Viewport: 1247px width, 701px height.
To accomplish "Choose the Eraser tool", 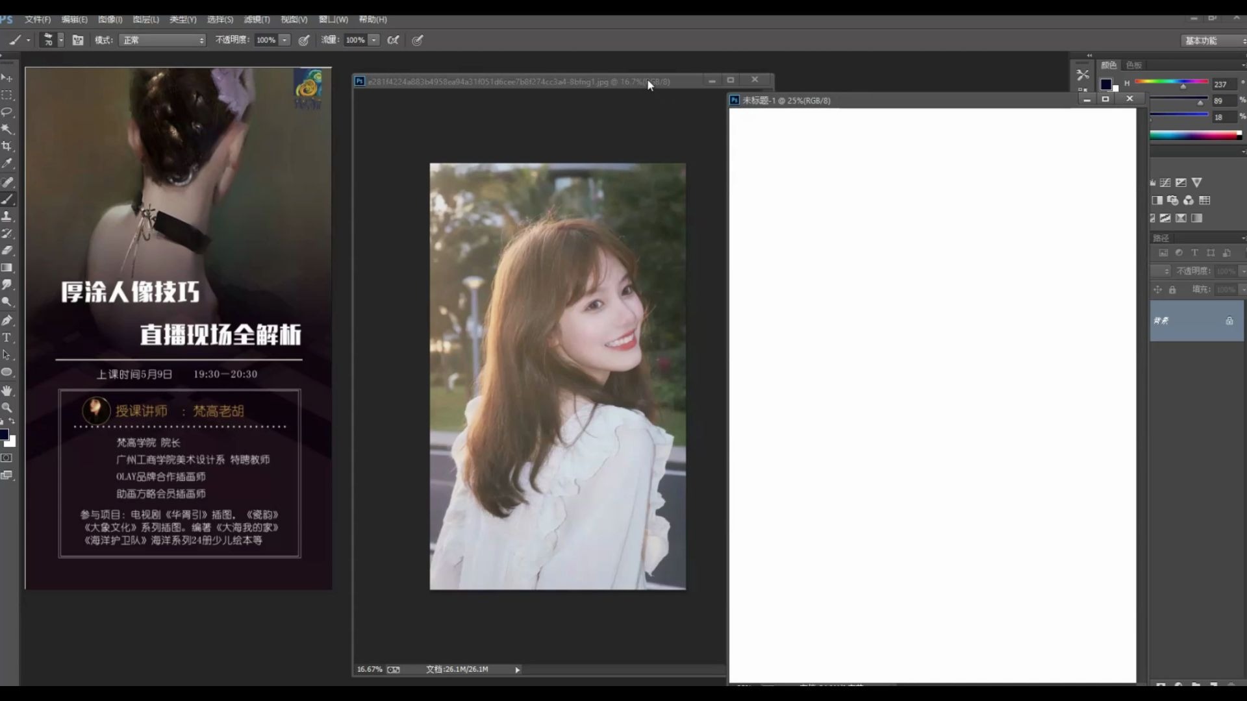I will (7, 251).
